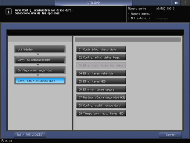
Task: Click the speaker volume icon
Action: tap(176, 3)
